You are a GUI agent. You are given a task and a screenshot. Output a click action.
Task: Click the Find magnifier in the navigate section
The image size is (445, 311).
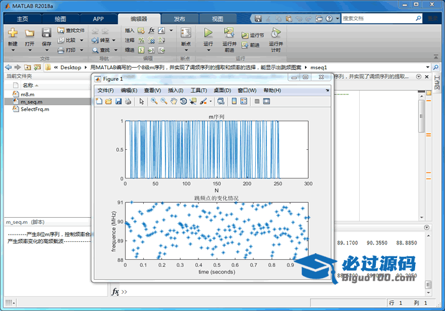[101, 50]
